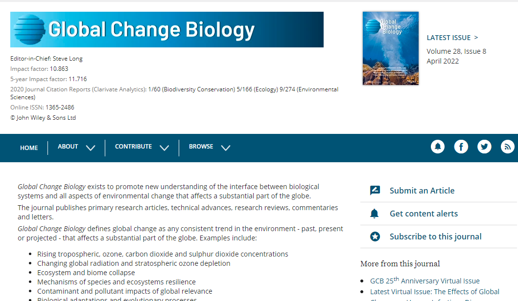The image size is (518, 301).
Task: Click the Global Change Biology globe logo
Action: (29, 29)
